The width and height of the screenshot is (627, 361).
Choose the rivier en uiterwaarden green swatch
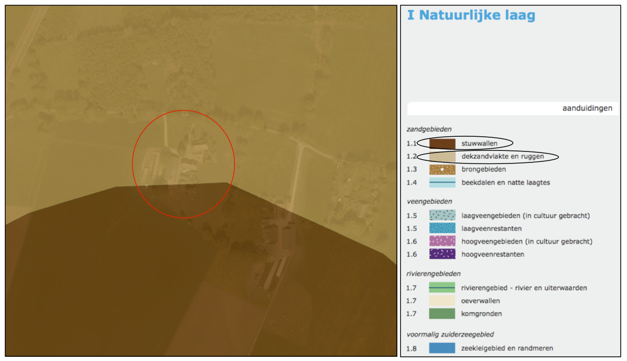[442, 288]
